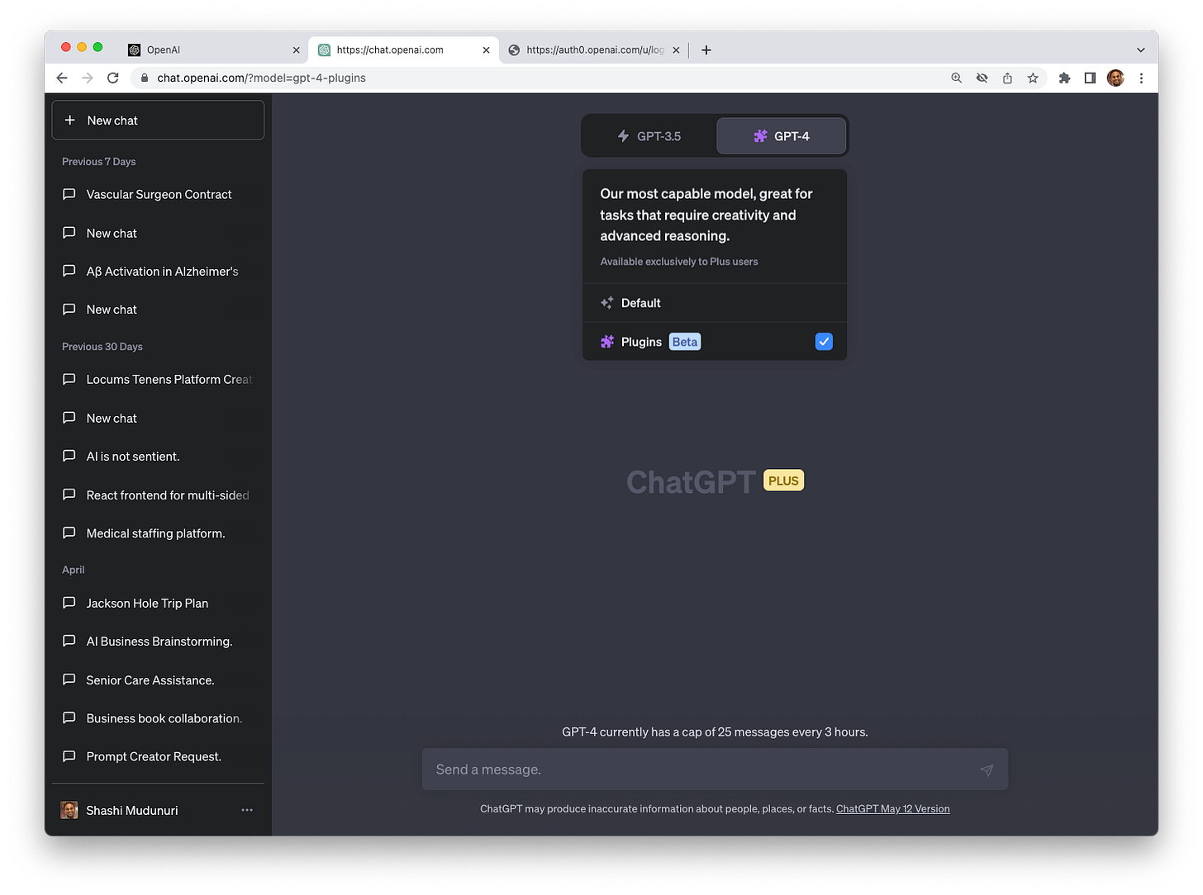Toggle the hidden-eye icon in the toolbar
This screenshot has height=895, width=1203.
[x=982, y=78]
